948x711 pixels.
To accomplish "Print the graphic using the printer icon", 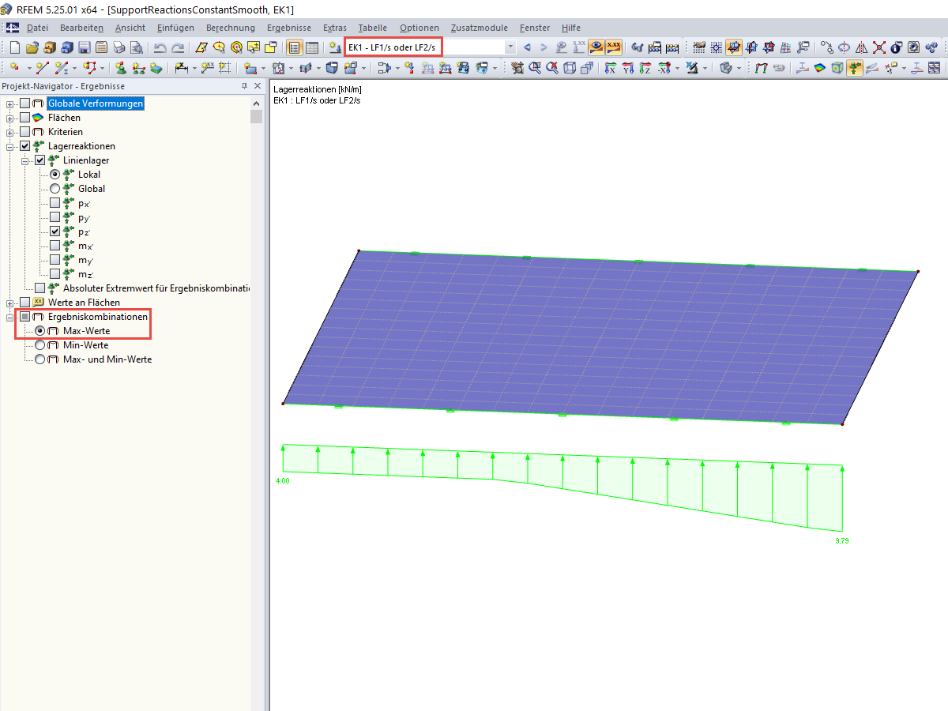I will [x=119, y=47].
